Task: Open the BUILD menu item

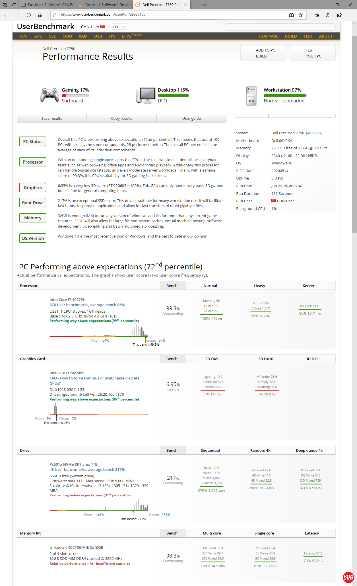Action: coord(291,36)
